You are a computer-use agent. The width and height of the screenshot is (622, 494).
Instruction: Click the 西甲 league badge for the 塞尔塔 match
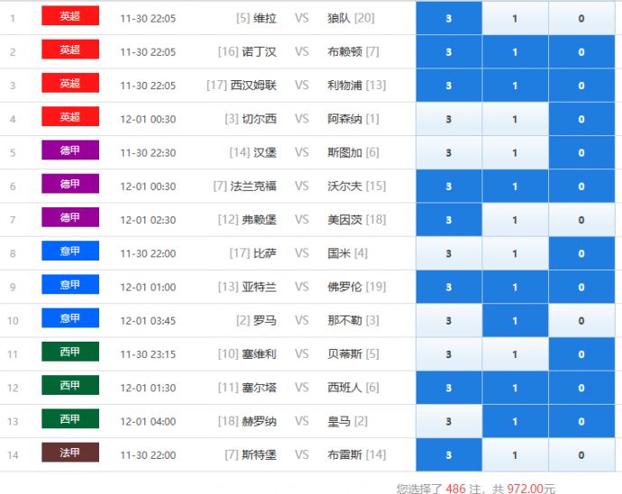point(70,386)
